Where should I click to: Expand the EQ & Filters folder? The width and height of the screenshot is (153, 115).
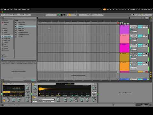point(16,28)
